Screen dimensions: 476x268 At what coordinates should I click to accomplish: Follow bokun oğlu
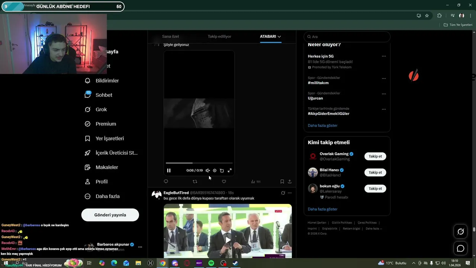click(375, 189)
